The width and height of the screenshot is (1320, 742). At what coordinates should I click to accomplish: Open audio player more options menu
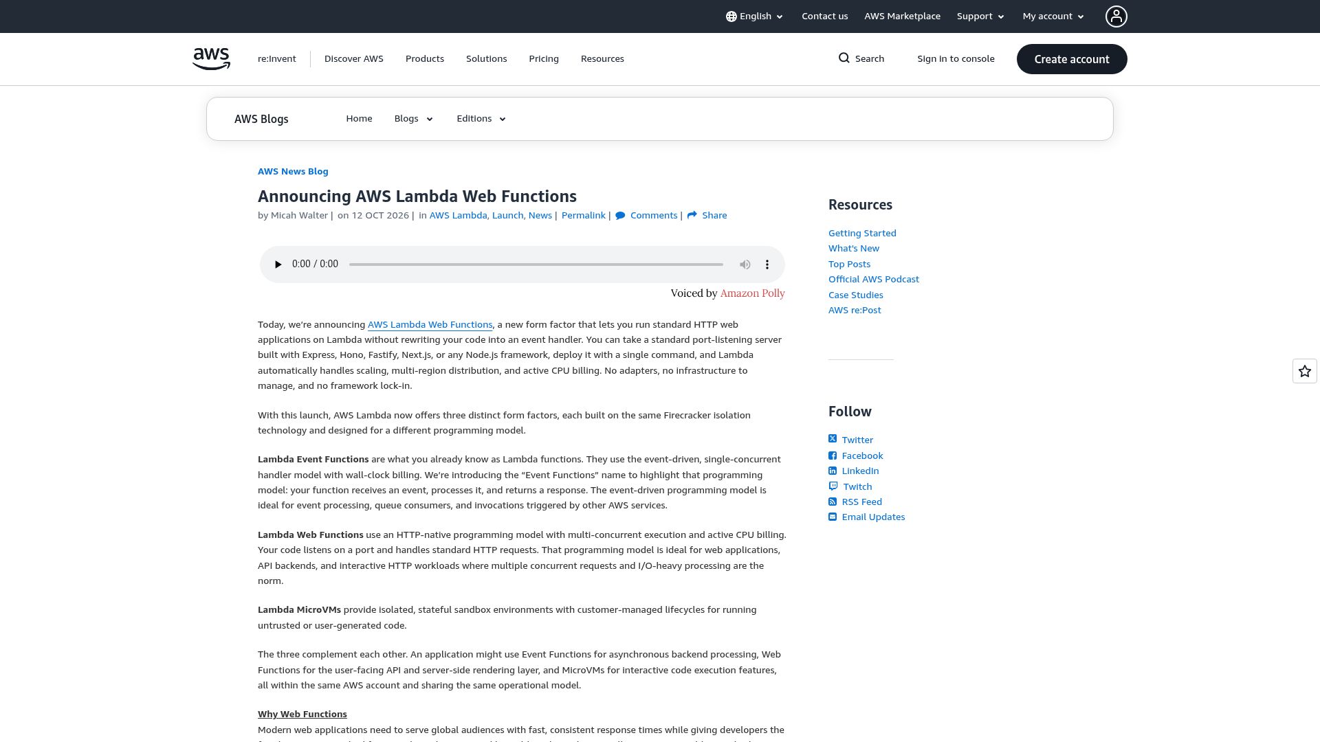tap(767, 265)
